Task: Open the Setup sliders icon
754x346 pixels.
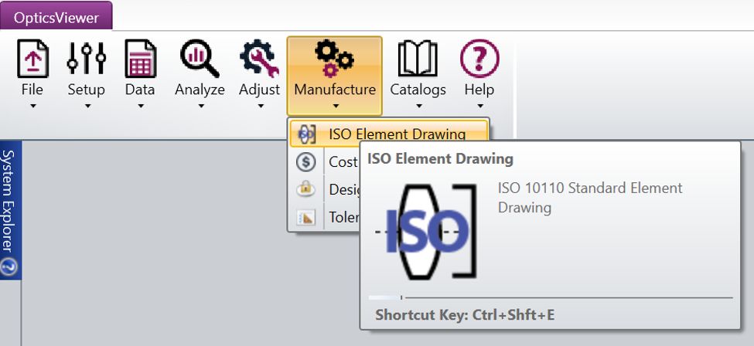Action: pos(86,59)
